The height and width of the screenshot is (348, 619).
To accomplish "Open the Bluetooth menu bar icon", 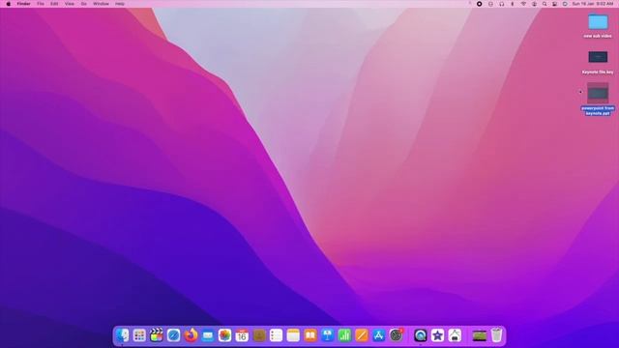I will tap(513, 4).
